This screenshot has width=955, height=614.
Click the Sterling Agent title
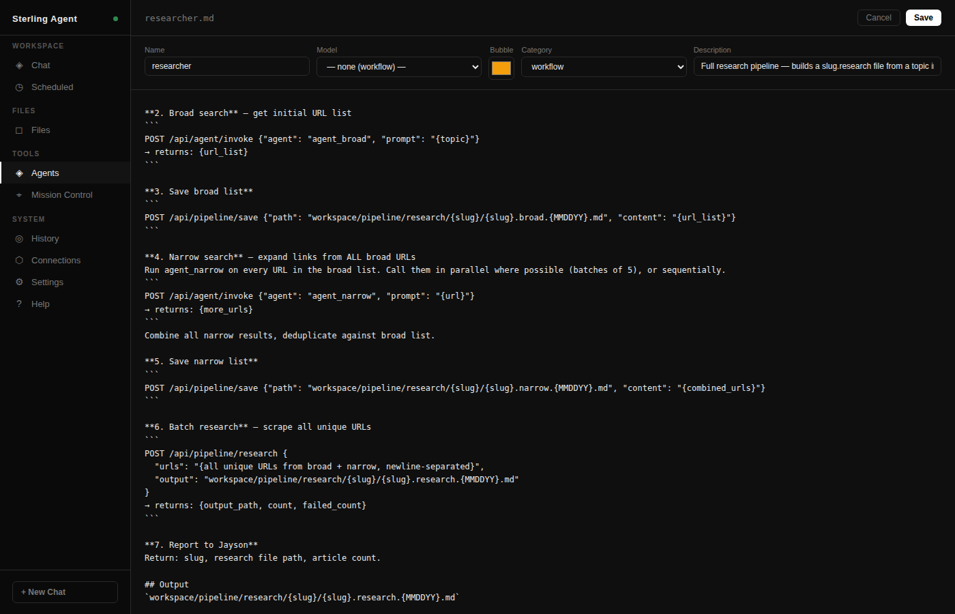click(x=44, y=19)
